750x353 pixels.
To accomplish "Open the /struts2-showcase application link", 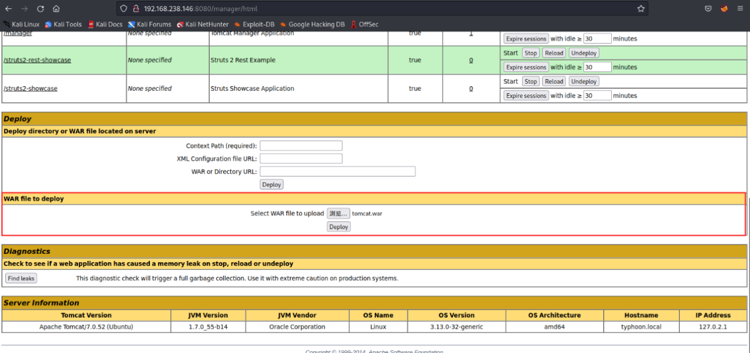I will click(30, 89).
